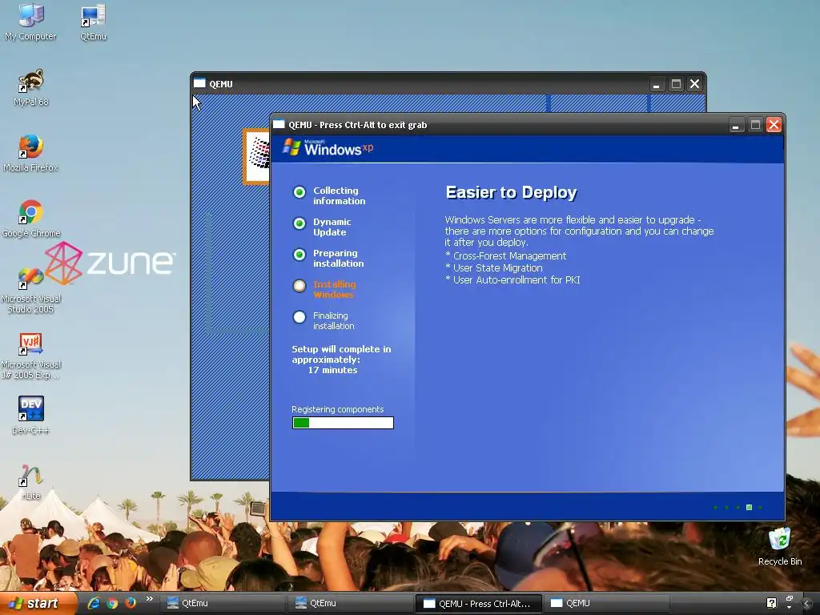
Task: Click the Finalizing installation step indicator
Action: coord(299,317)
